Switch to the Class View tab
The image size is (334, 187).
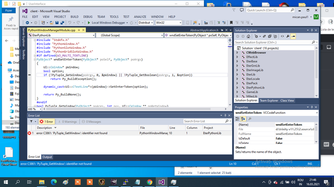tap(287, 100)
